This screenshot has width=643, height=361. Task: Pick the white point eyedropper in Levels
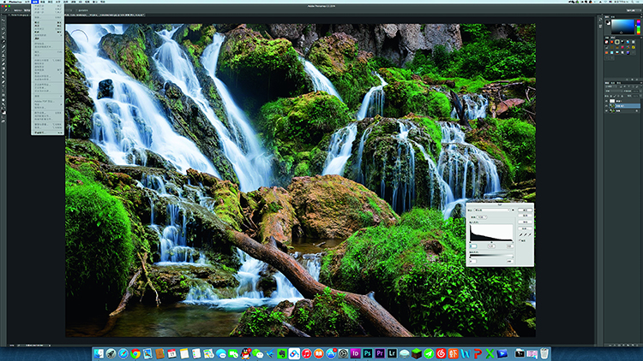531,234
